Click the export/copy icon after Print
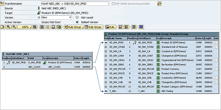The height and width of the screenshot is (110, 221). pyautogui.click(x=59, y=27)
